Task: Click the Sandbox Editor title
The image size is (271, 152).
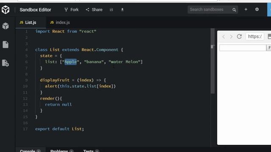Action: (35, 10)
